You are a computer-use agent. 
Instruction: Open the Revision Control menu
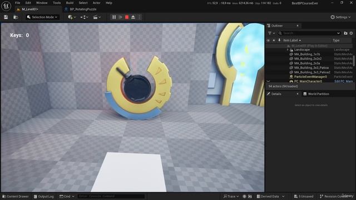[337, 196]
